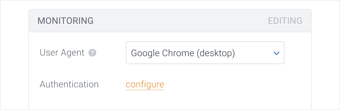Click blank area inside User Agent select box
Screen dimensions: 340x110
point(254,53)
